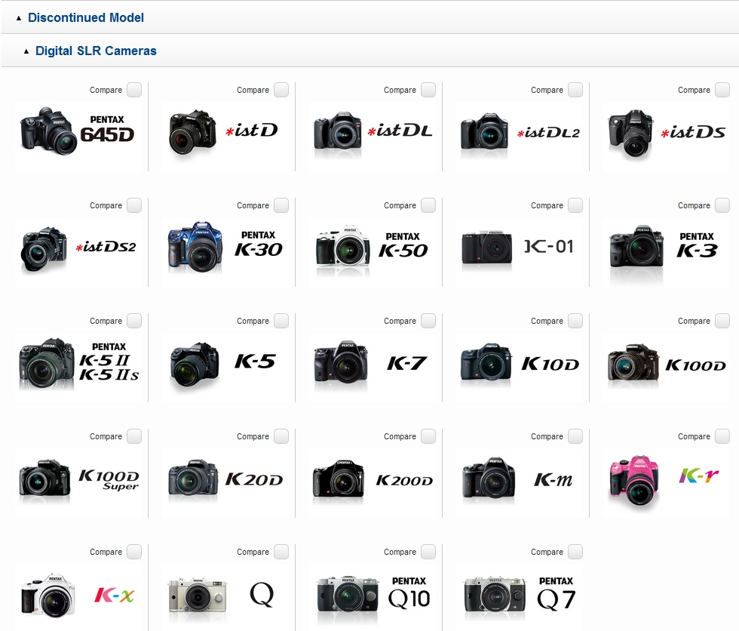The height and width of the screenshot is (631, 739).
Task: Select Compare checkbox for *ist DL2
Action: click(575, 90)
